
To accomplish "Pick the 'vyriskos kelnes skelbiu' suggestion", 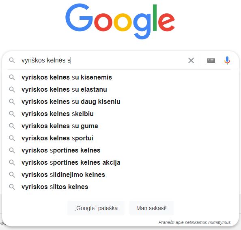I will pyautogui.click(x=119, y=114).
